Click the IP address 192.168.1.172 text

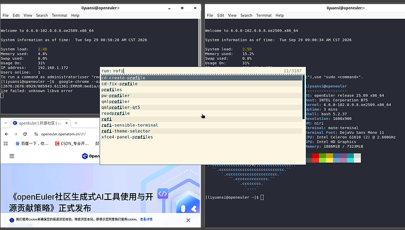coord(53,68)
